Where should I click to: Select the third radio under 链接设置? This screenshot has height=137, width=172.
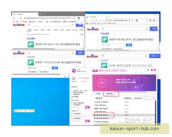pos(72,94)
